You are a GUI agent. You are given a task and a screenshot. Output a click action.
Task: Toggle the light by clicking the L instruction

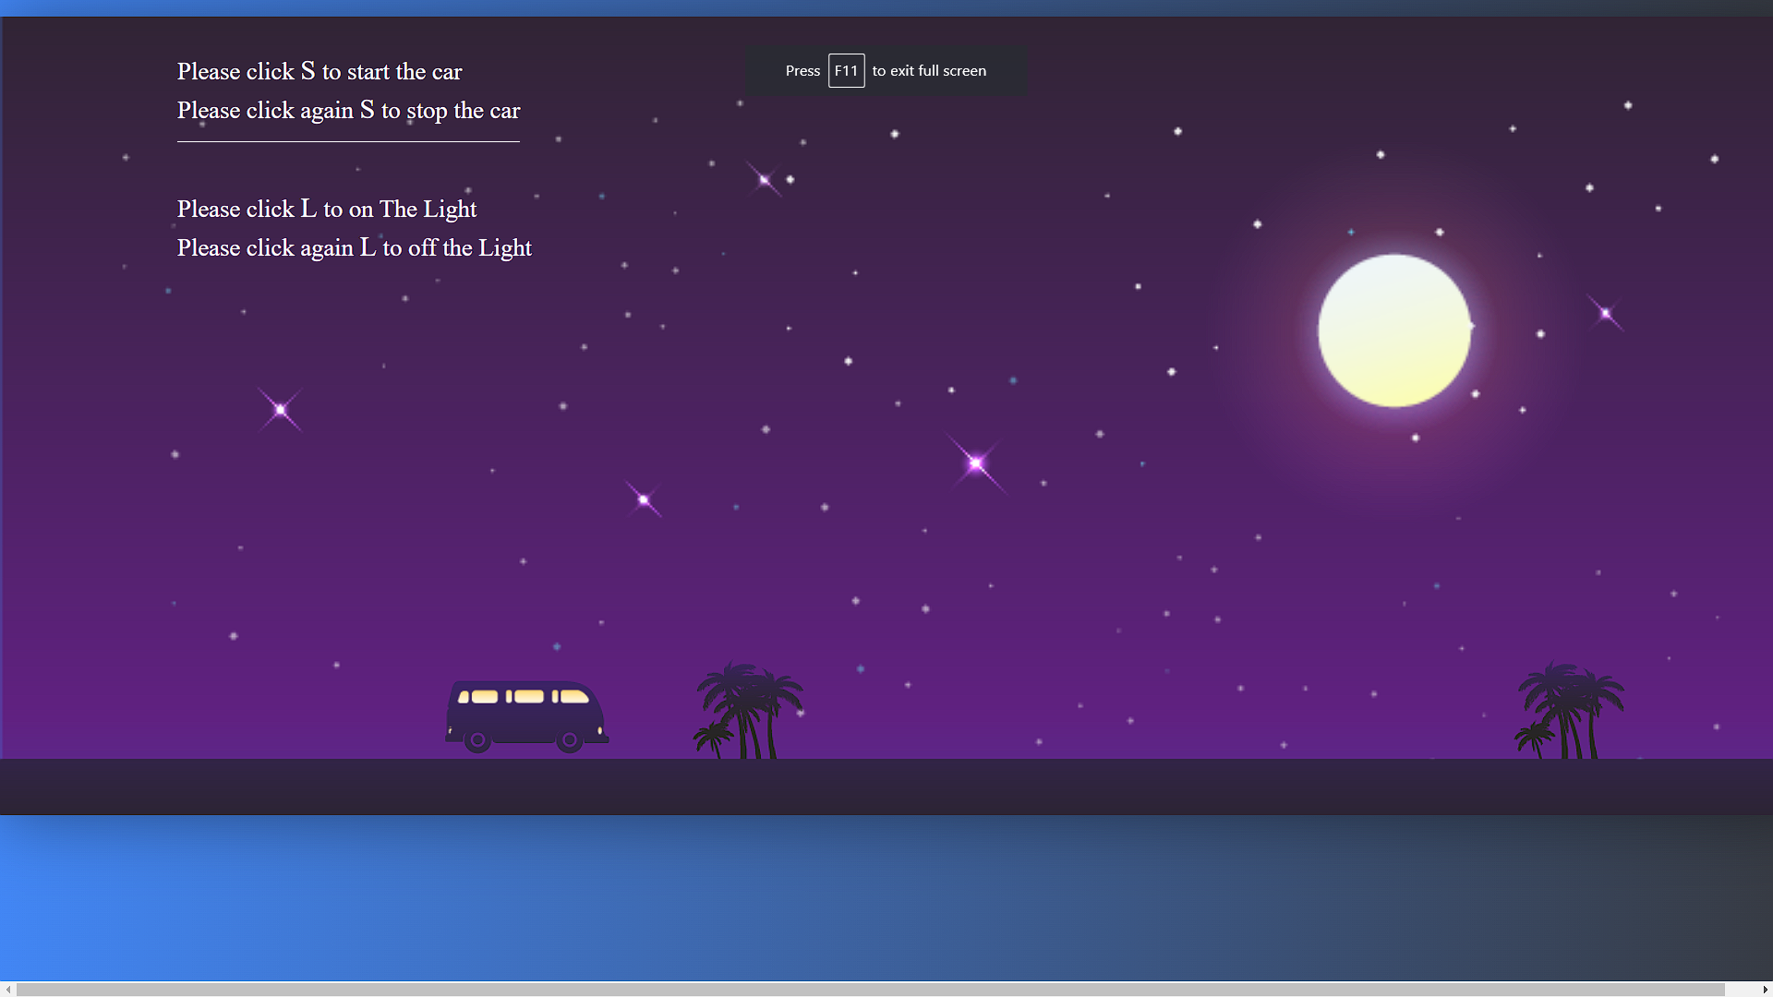[327, 210]
